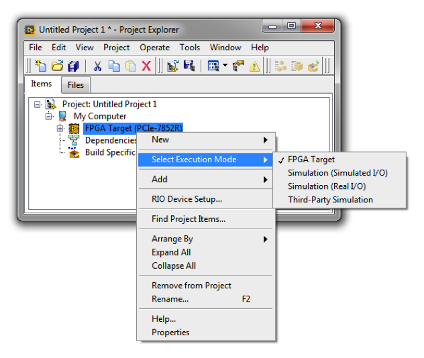The width and height of the screenshot is (424, 358).
Task: Choose Simulation (Real I/O) mode
Action: pos(327,186)
